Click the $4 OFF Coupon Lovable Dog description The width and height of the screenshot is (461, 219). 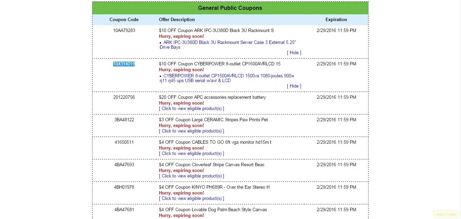213,209
